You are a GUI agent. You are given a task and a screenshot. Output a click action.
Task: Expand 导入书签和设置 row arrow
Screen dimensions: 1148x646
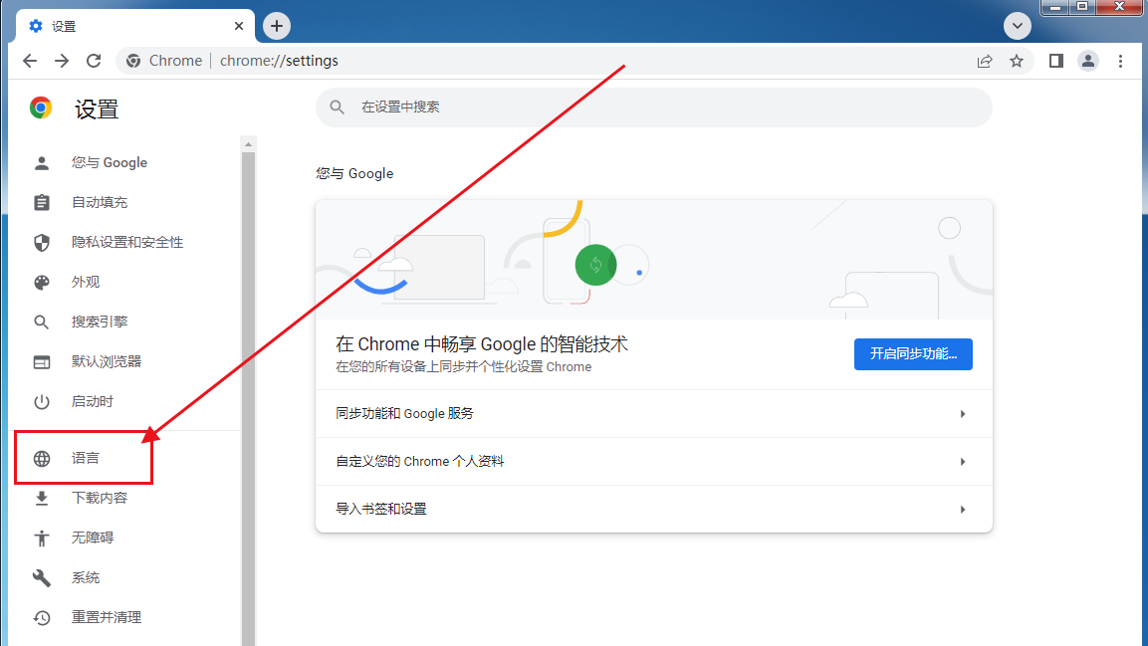pyautogui.click(x=963, y=510)
